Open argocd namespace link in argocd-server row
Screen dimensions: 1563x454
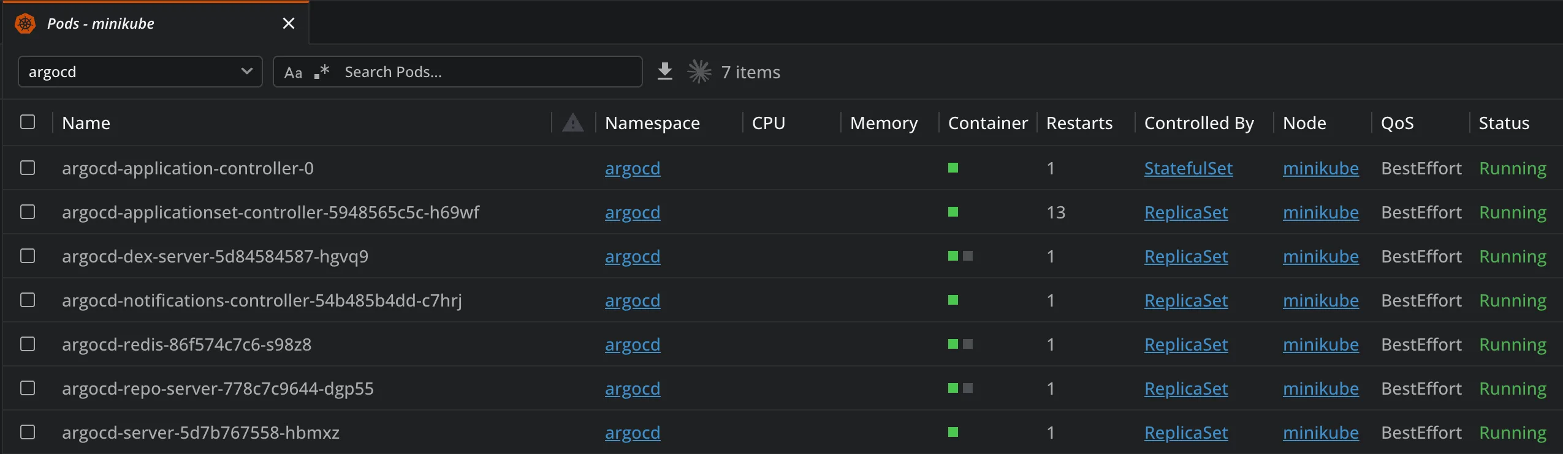633,433
